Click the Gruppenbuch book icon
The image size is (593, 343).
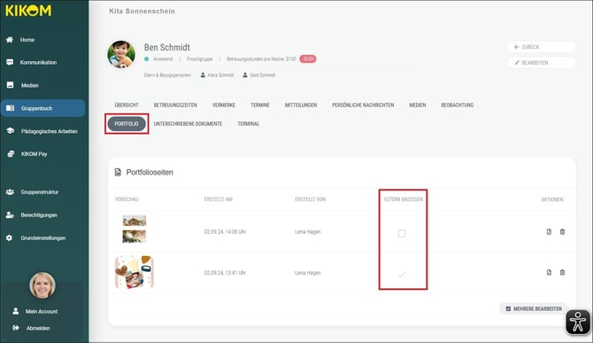click(x=11, y=108)
